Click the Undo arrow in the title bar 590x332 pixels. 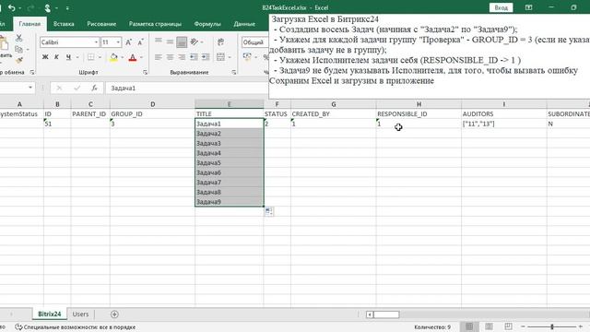tap(11, 7)
